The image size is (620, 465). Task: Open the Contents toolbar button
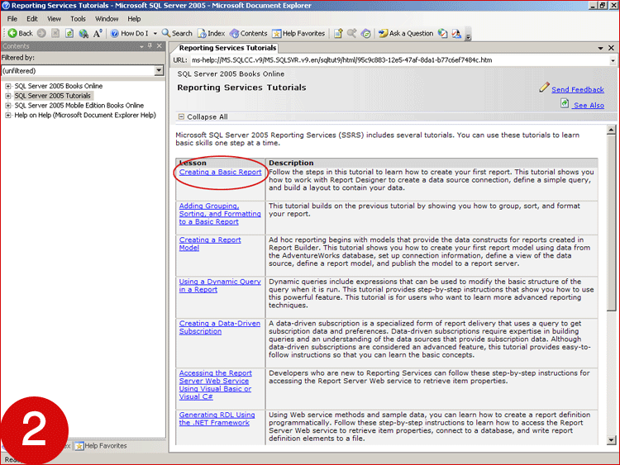[x=249, y=34]
